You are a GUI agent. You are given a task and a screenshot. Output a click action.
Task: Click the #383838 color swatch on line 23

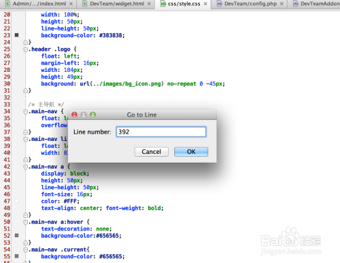pos(16,35)
